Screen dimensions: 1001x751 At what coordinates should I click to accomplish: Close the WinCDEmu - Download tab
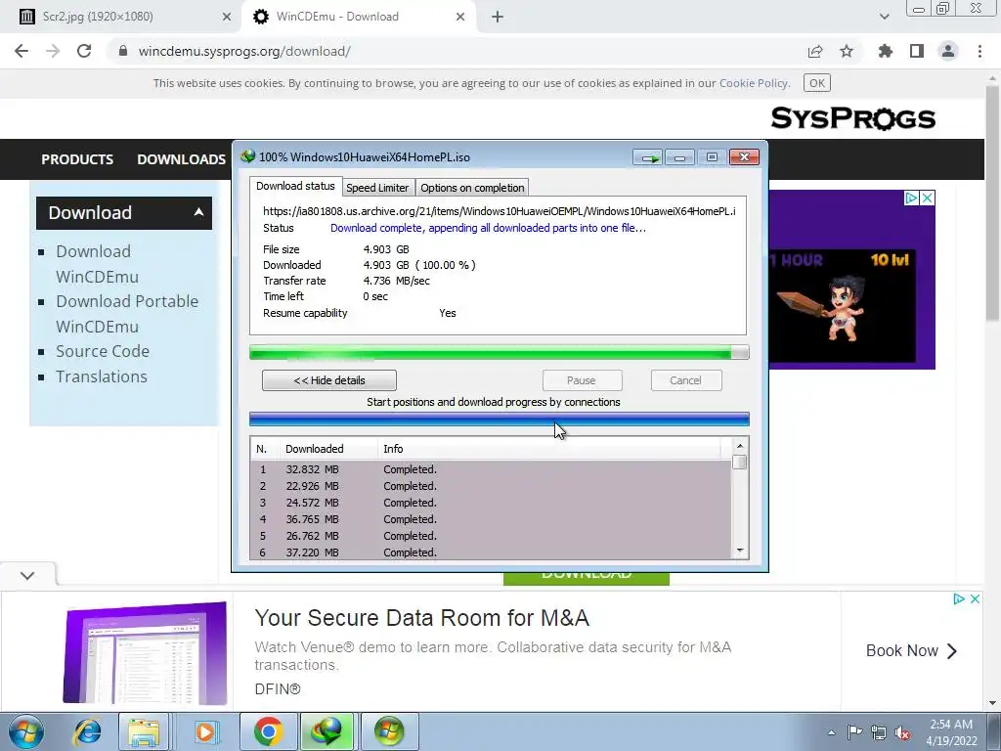pyautogui.click(x=460, y=17)
